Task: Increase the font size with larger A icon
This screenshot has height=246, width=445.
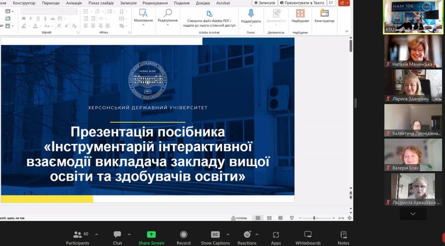Action: click(60, 26)
